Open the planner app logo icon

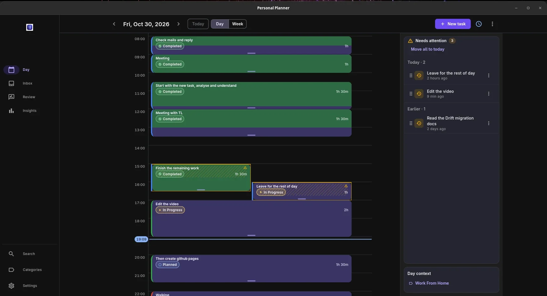point(30,27)
